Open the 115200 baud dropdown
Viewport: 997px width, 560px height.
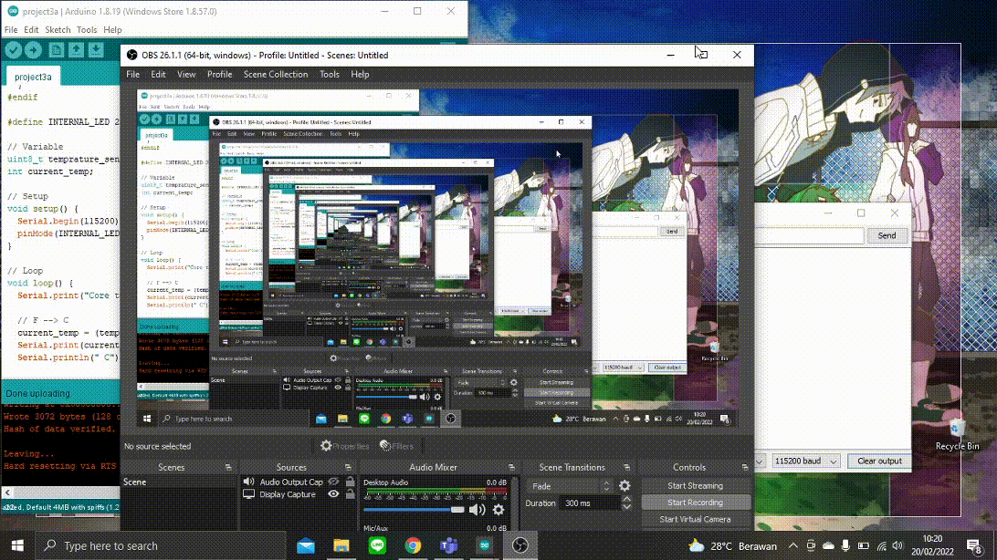point(805,461)
